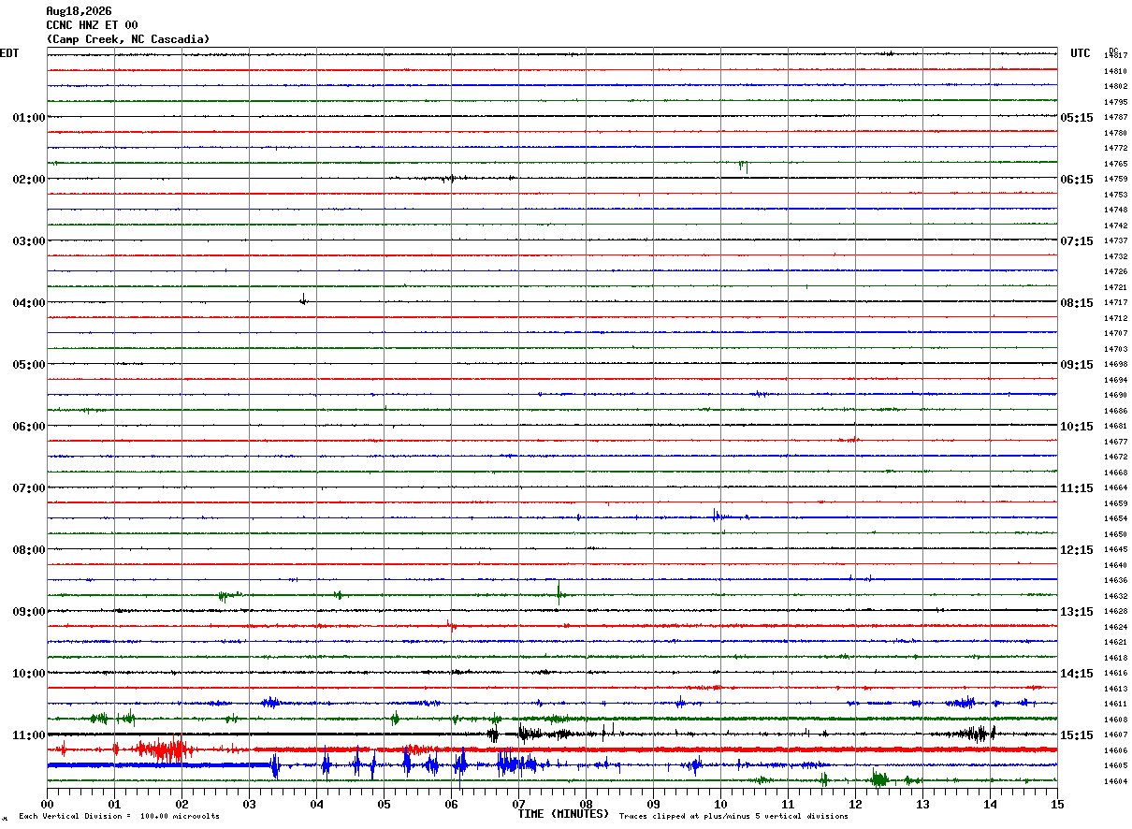Screen dimensions: 1132x829
Task: Click minute 15 on the time axis
Action: (1057, 804)
